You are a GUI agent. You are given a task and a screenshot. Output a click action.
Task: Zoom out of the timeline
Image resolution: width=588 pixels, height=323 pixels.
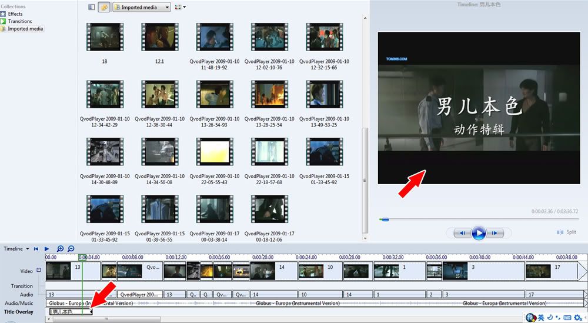point(71,249)
